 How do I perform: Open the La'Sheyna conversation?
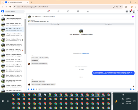pyautogui.click(x=12, y=35)
